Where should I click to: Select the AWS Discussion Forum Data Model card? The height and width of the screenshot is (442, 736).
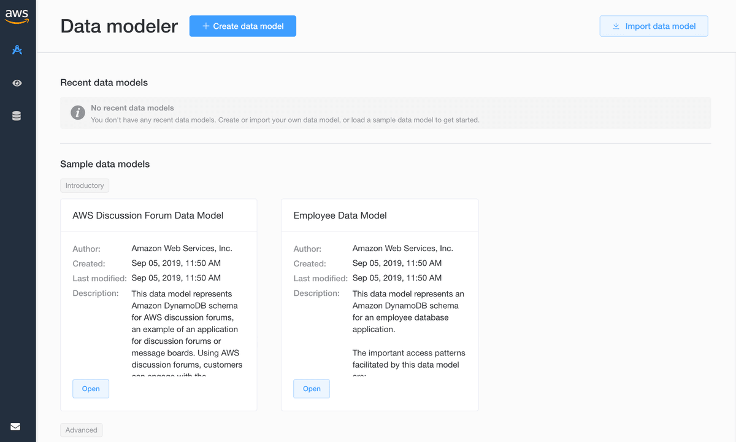click(158, 215)
